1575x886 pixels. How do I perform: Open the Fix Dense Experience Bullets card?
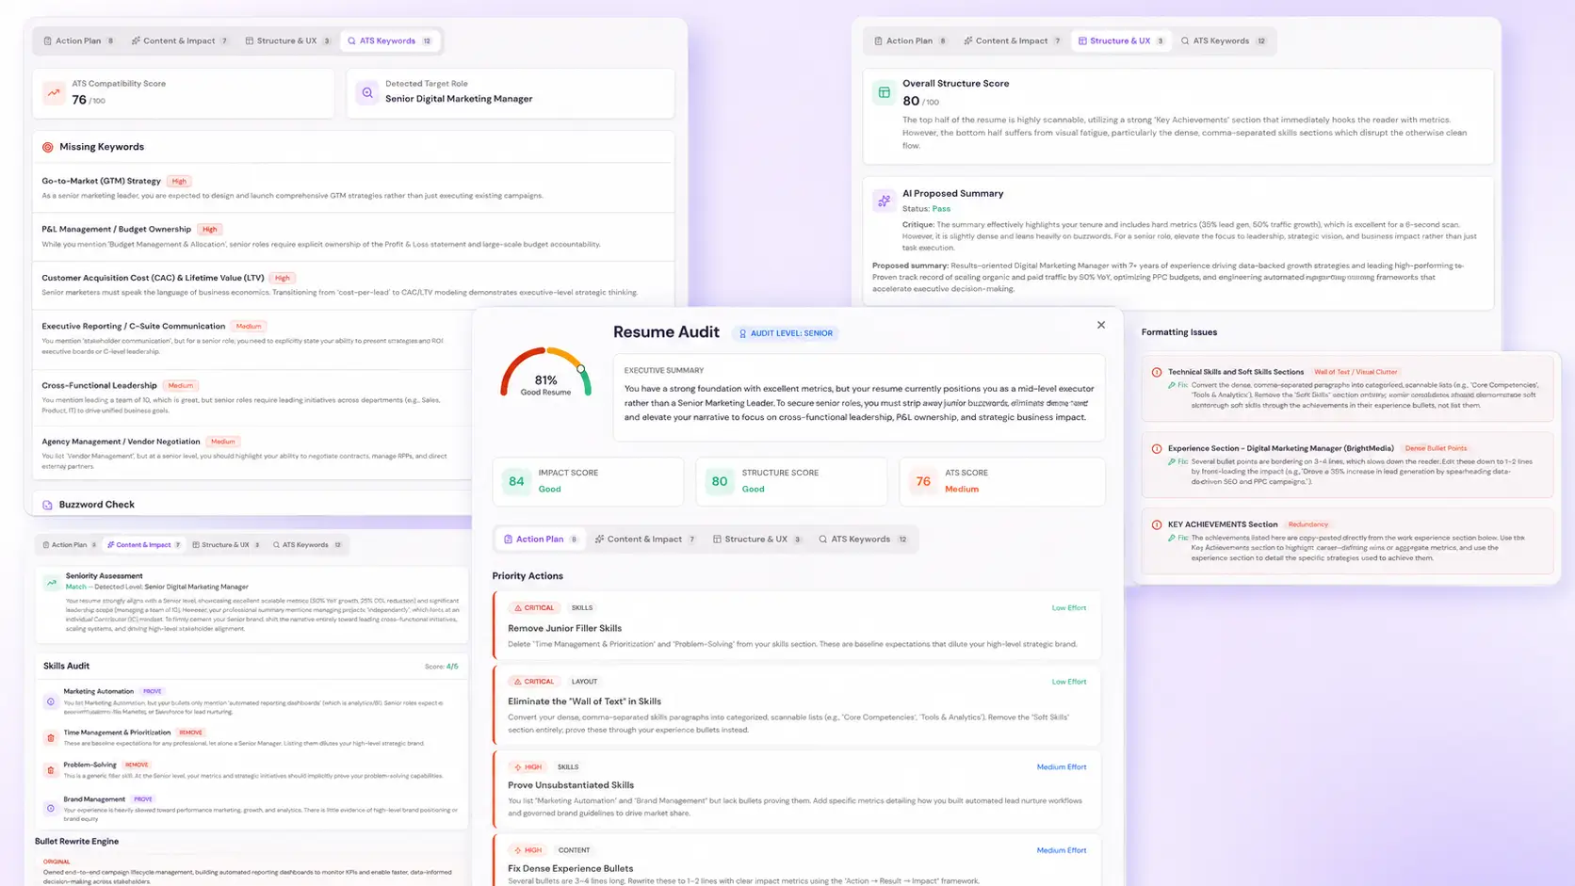[797, 861]
